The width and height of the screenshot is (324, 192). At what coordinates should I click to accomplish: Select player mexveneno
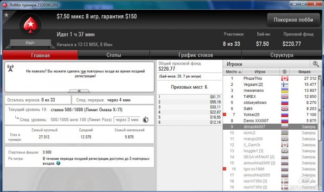click(x=270, y=90)
